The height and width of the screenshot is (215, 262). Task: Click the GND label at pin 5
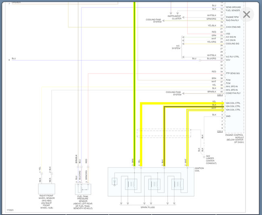click(228, 116)
